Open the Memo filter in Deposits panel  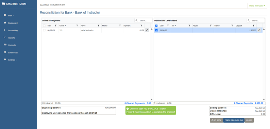[232, 25]
